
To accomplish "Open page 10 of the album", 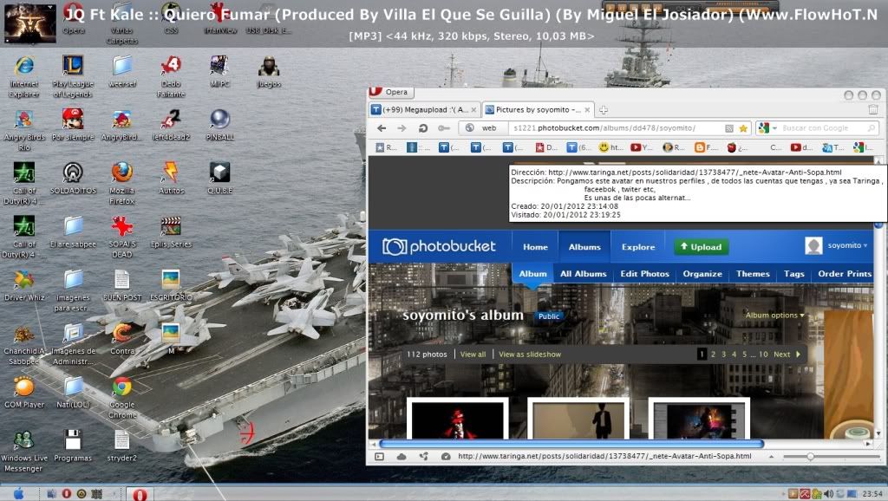I will [763, 355].
